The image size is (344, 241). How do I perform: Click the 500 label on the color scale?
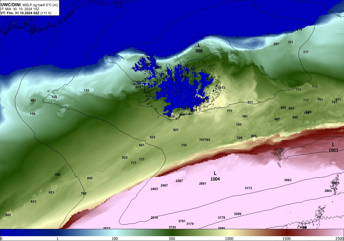pos(172,239)
